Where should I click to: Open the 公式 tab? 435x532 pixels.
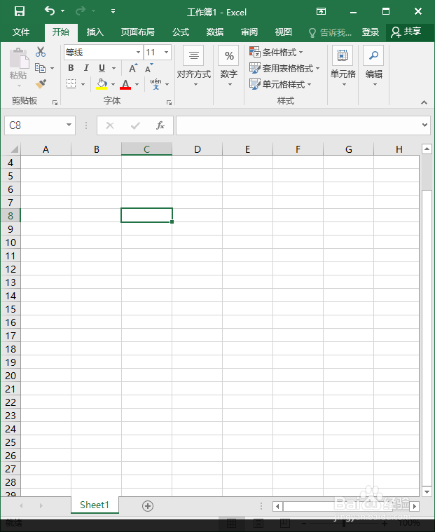pyautogui.click(x=180, y=32)
